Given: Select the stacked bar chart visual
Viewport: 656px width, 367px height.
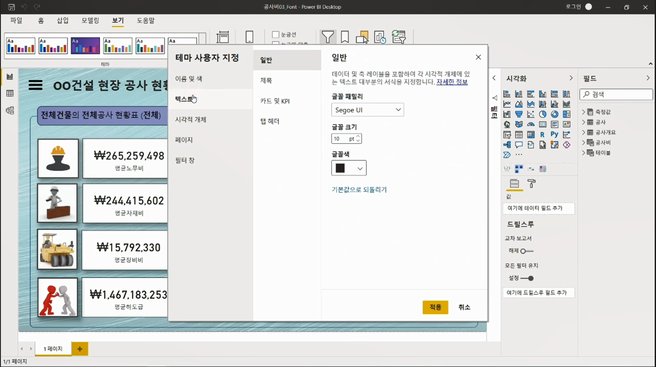Looking at the screenshot, I should click(507, 94).
